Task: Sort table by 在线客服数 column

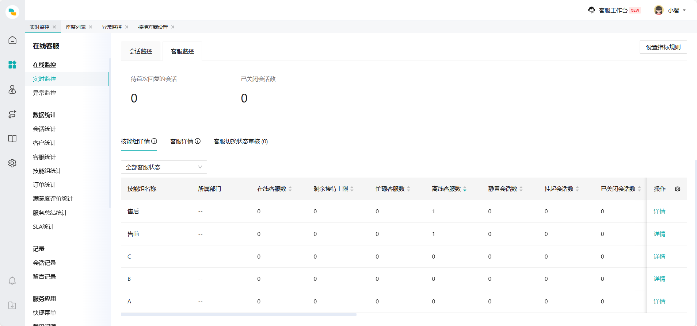Action: pyautogui.click(x=290, y=189)
